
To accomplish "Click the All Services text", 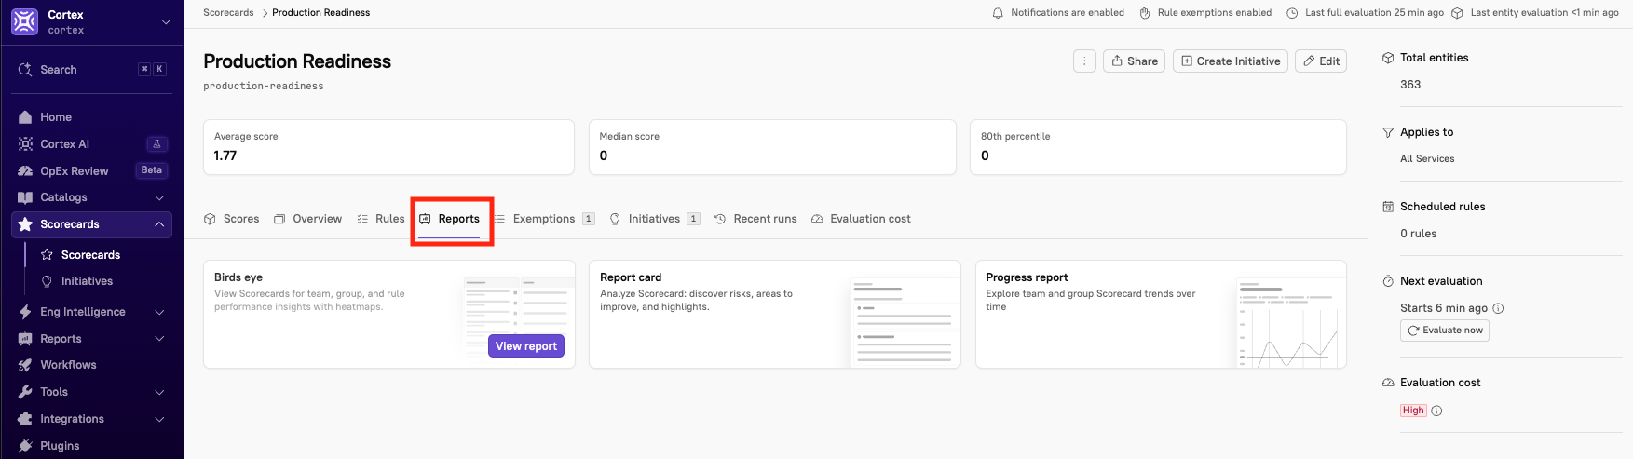I will [x=1427, y=159].
